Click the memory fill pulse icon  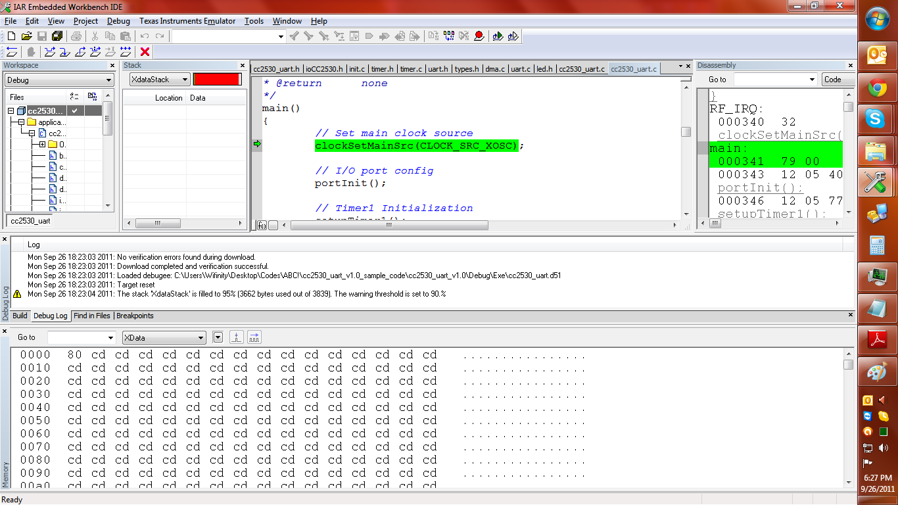coord(237,337)
